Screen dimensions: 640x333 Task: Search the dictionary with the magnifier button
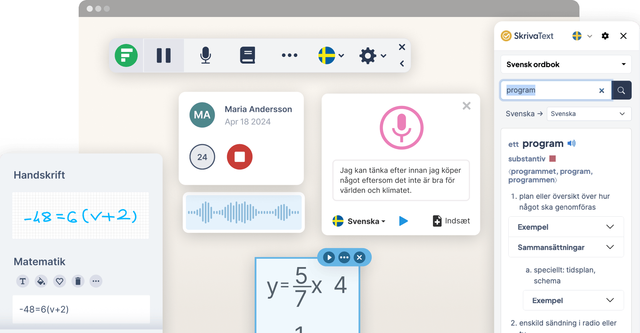tap(621, 90)
